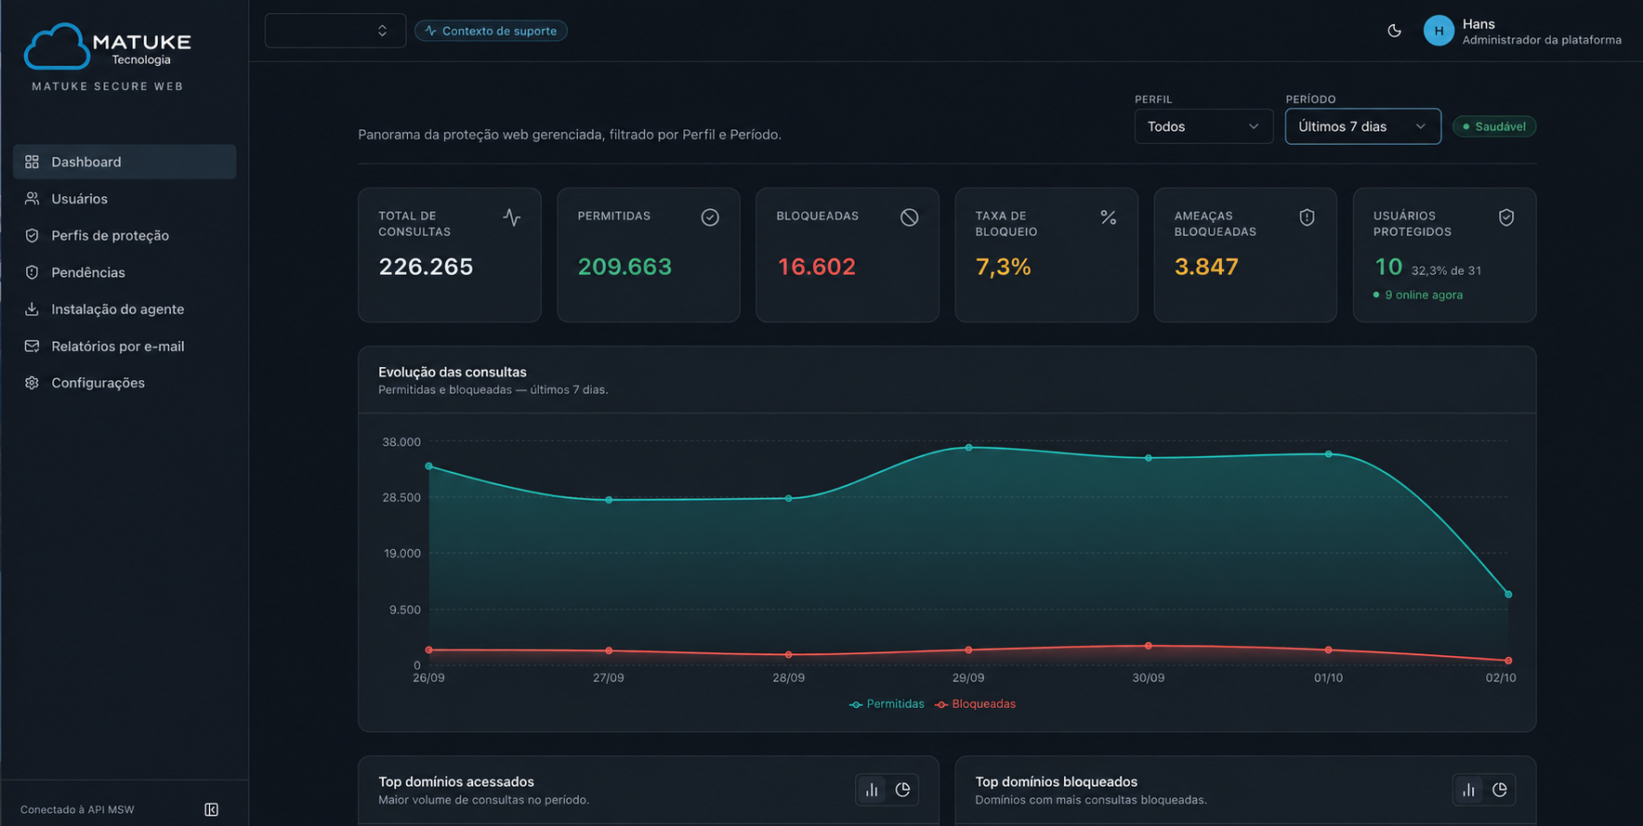
Task: Click the 16.602 blocked value
Action: [x=816, y=267]
